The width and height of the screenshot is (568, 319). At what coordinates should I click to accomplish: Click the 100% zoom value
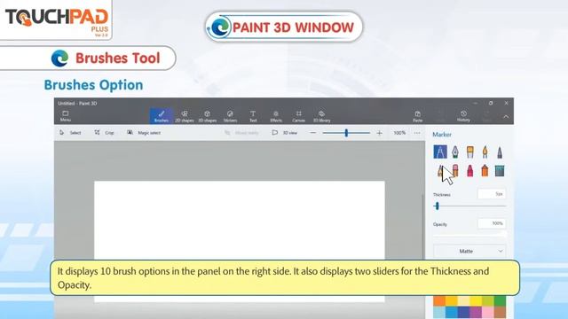coord(399,133)
